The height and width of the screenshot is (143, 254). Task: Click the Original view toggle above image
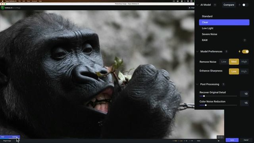[x=192, y=8]
